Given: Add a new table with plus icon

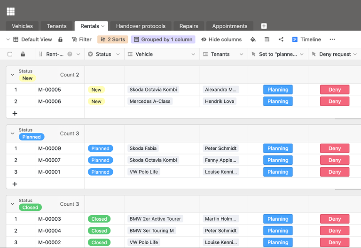Looking at the screenshot, I should point(264,26).
